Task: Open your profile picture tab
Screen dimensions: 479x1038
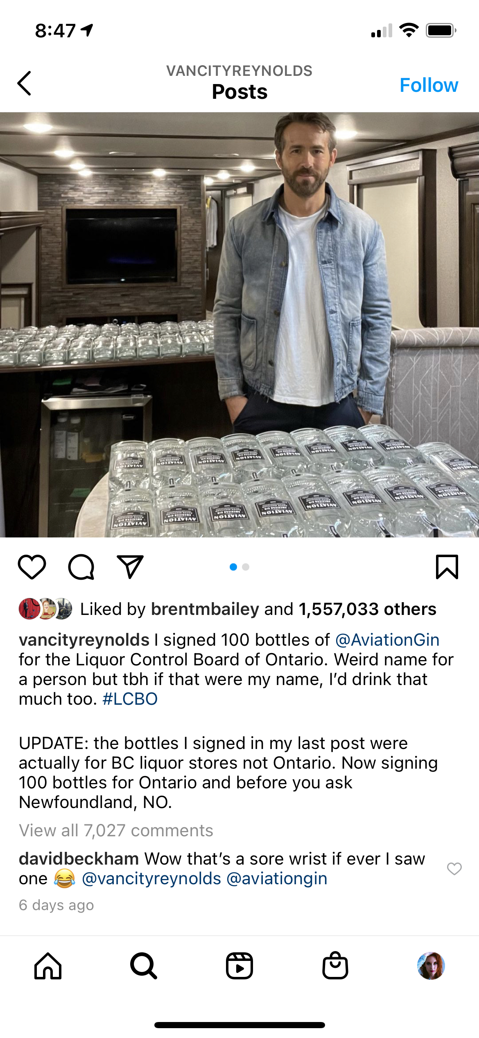Action: (x=431, y=966)
